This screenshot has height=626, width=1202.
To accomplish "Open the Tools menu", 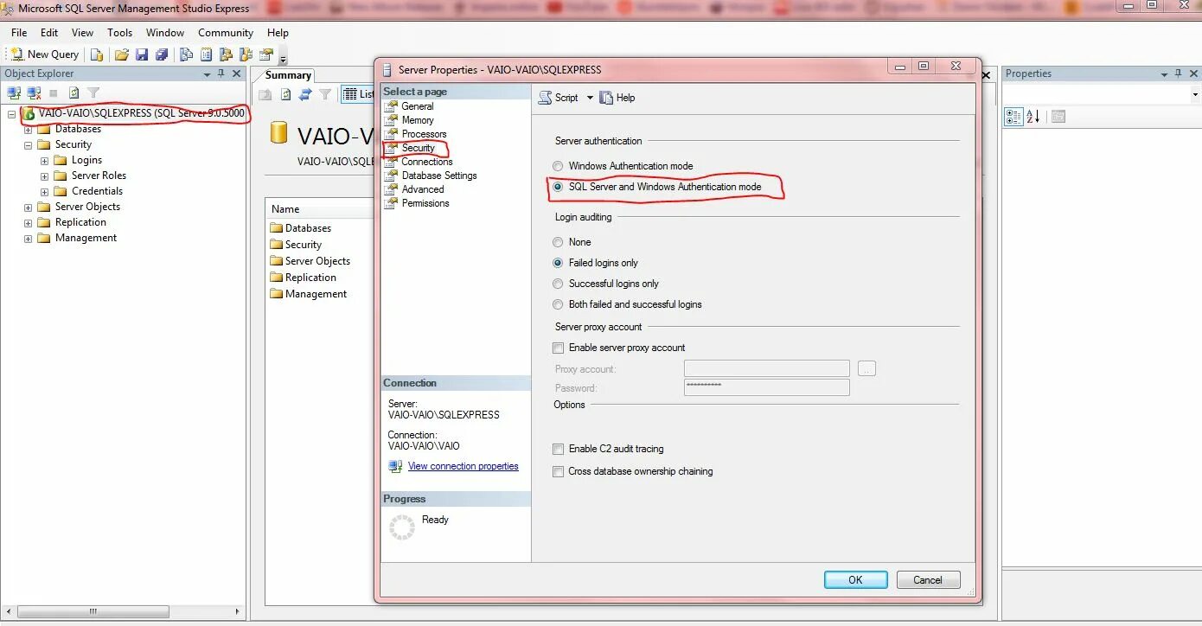I will click(119, 33).
